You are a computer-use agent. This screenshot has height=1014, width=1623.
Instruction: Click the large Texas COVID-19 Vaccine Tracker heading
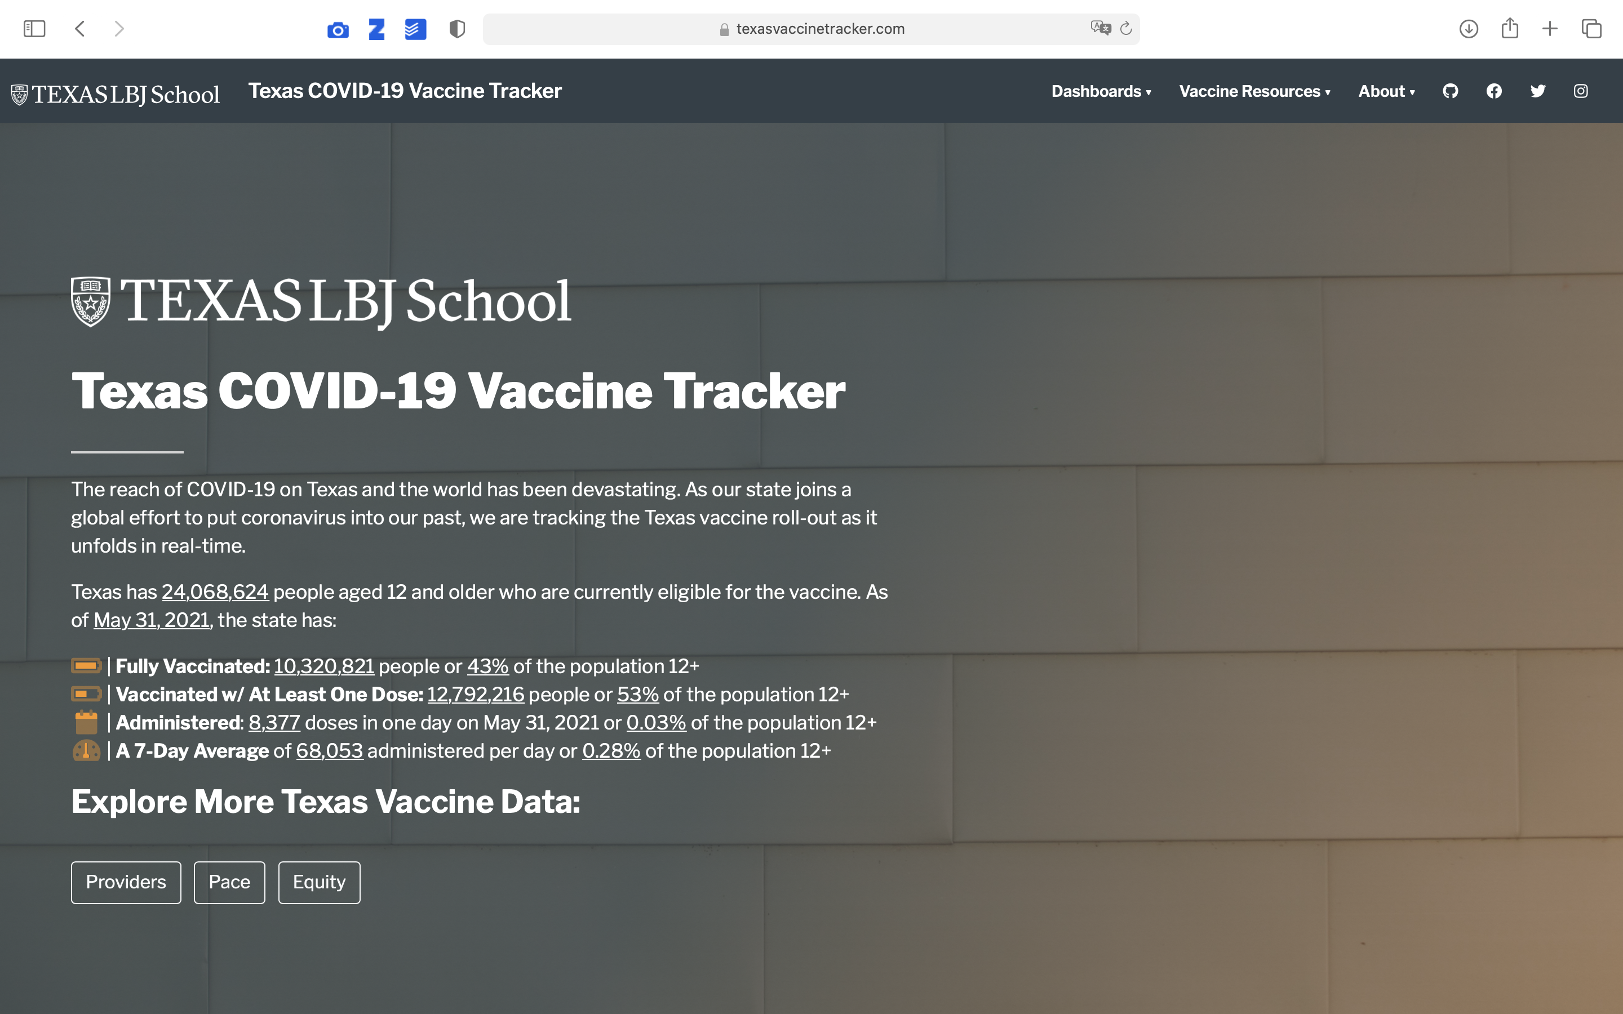(x=458, y=391)
